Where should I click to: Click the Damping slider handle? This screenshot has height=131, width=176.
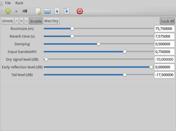(99, 44)
